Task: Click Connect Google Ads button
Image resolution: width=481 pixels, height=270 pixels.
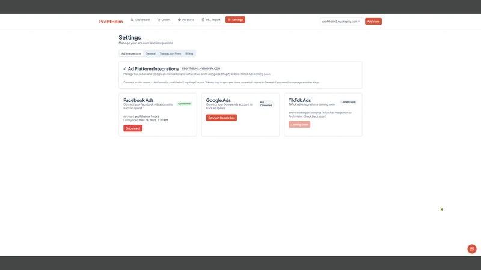Action: [221, 118]
